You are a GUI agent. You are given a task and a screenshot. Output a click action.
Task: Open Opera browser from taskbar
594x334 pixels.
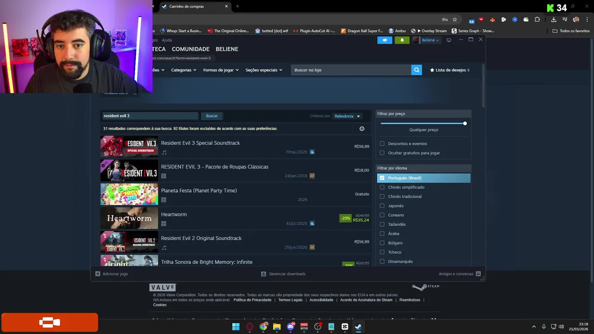250,327
